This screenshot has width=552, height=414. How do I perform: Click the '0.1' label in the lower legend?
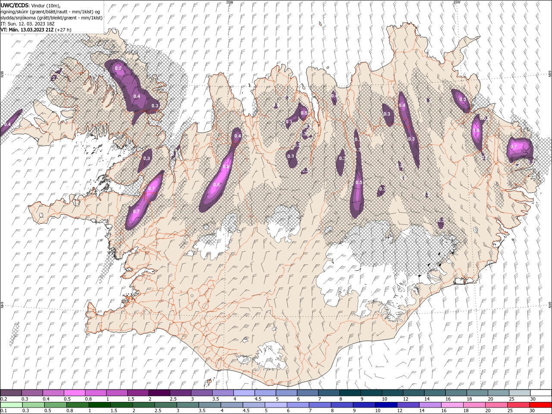tap(3, 411)
